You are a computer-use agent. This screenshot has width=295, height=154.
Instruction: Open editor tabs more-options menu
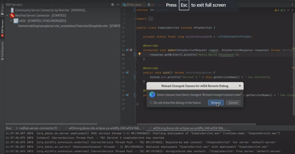292,4
